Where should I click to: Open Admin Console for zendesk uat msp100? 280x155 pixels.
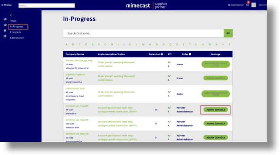click(x=216, y=138)
